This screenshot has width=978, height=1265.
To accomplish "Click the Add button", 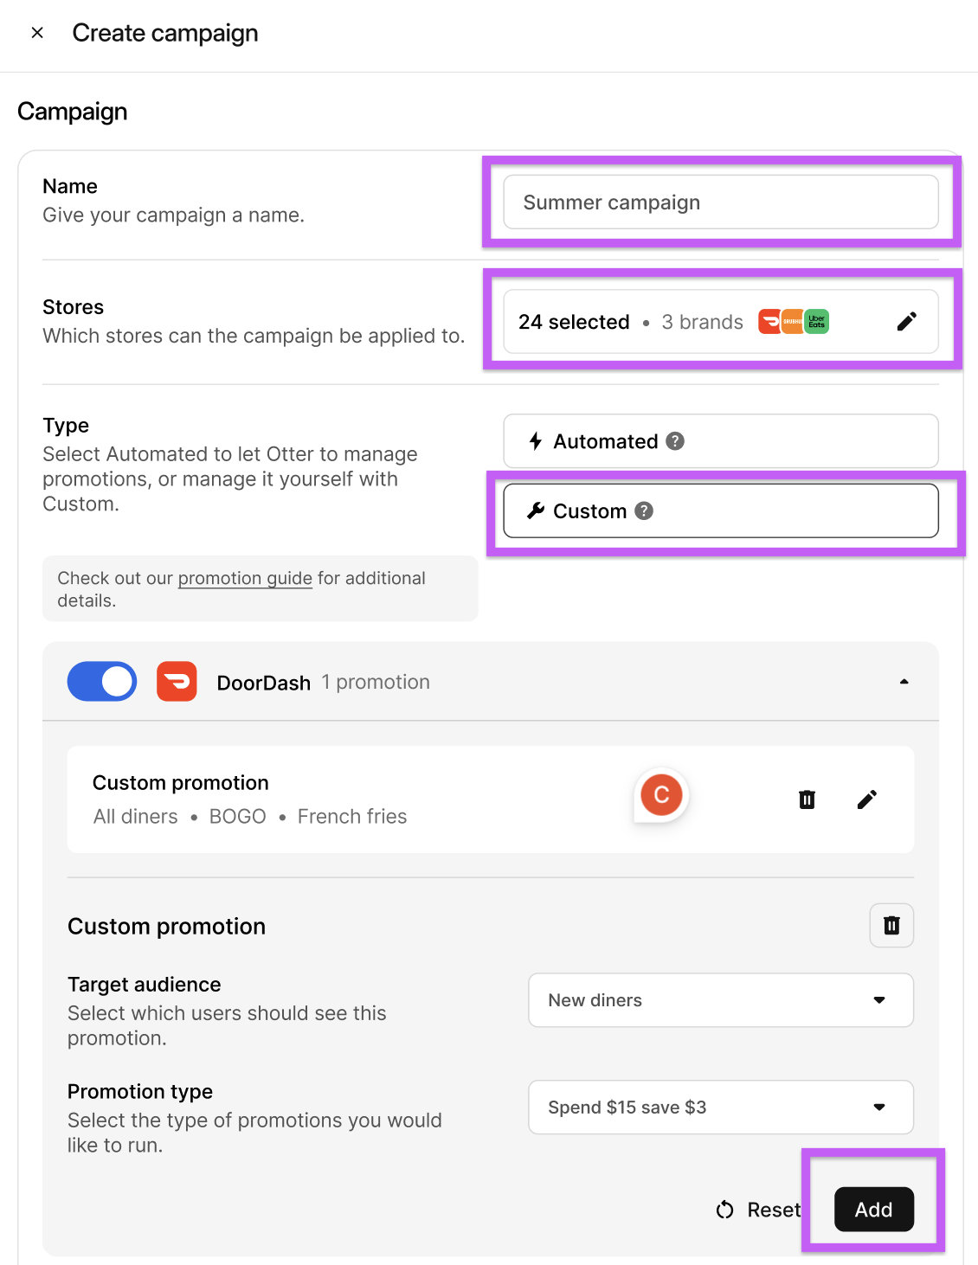I will coord(874,1210).
